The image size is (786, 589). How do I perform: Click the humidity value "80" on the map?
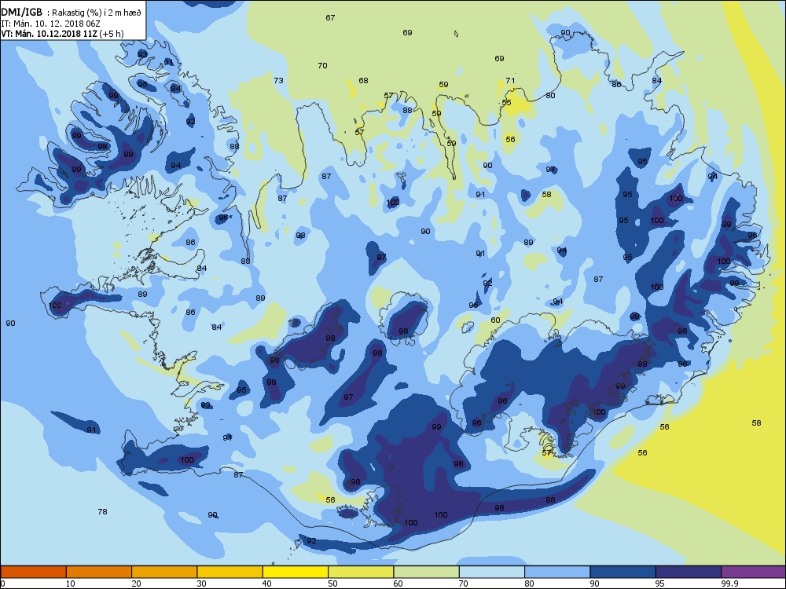pos(550,95)
